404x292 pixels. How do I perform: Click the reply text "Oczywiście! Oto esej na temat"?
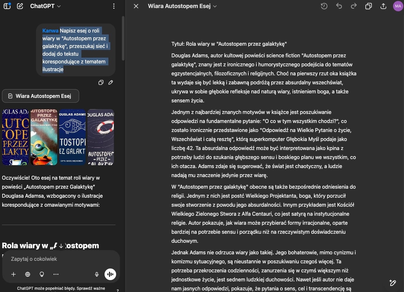click(52, 191)
